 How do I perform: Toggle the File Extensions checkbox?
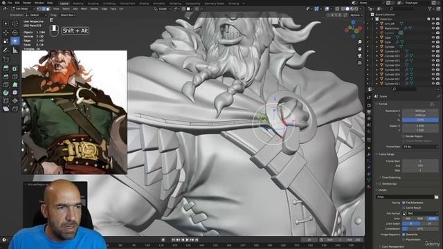pos(404,203)
